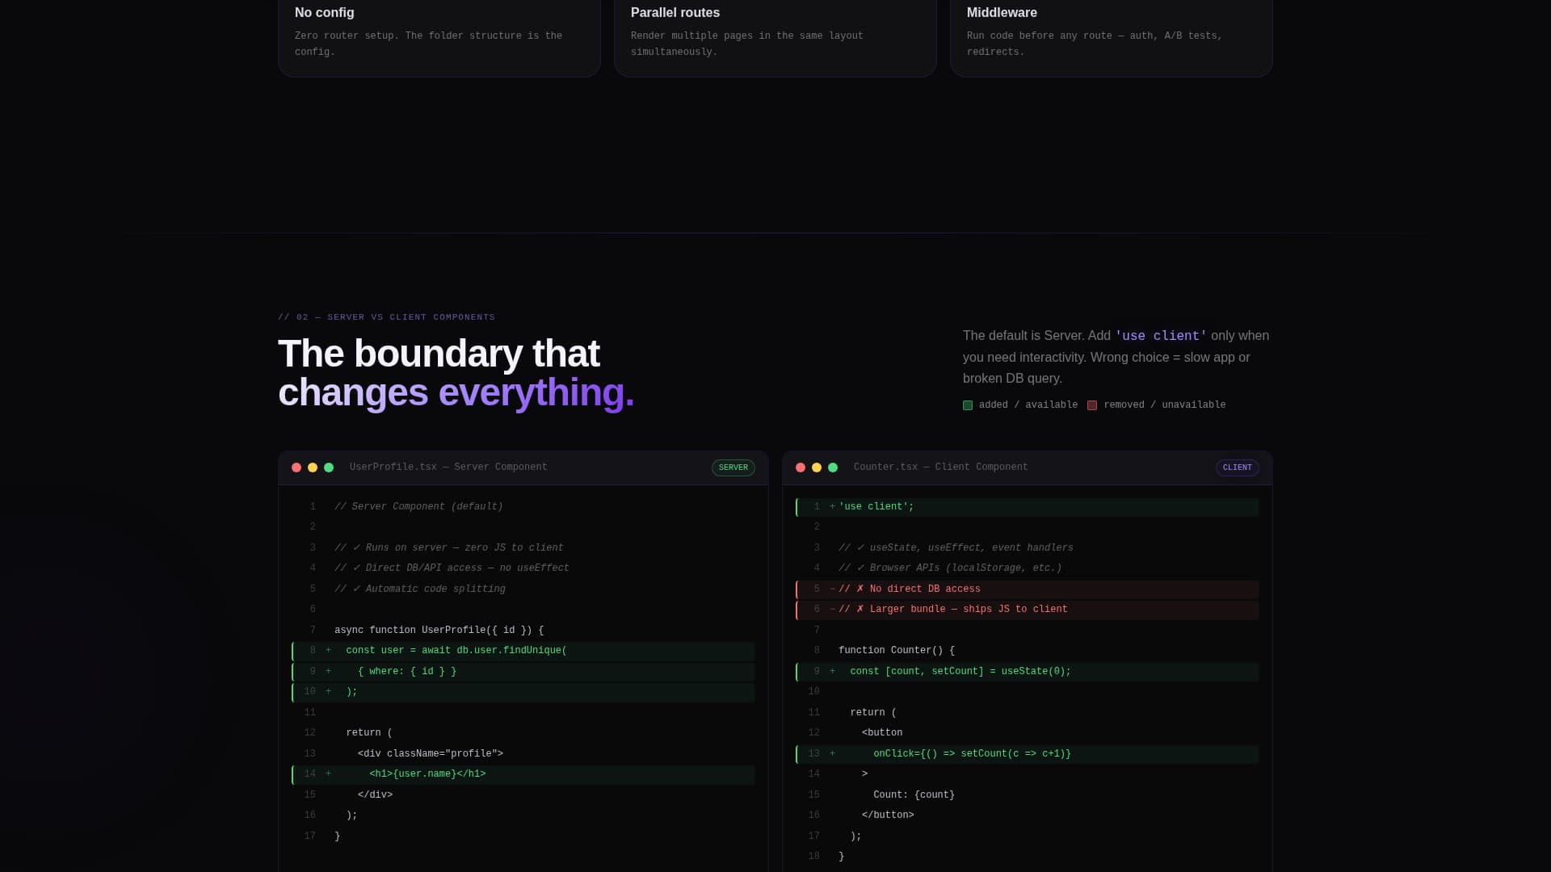Click the '{ where: { id } }' code line
Image resolution: width=1551 pixels, height=872 pixels.
(523, 672)
